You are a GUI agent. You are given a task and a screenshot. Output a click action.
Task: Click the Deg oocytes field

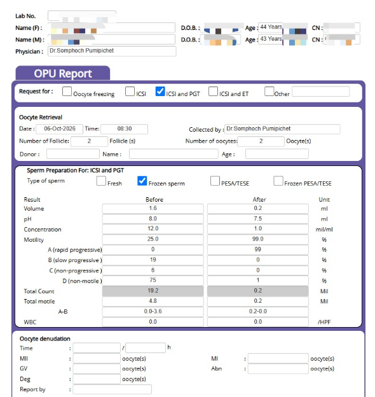[97, 379]
